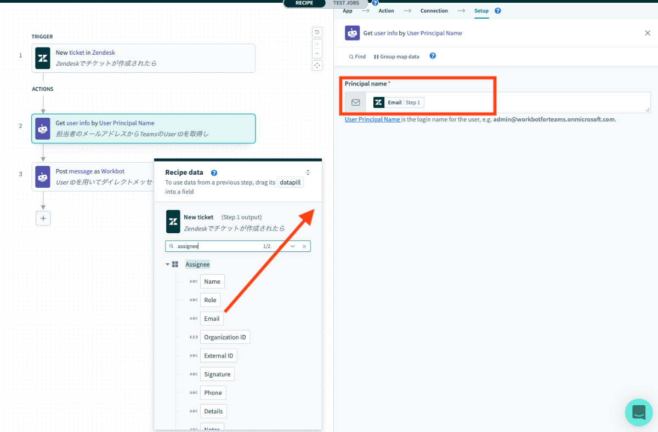
Task: Go to the Action setup step
Action: click(x=386, y=11)
